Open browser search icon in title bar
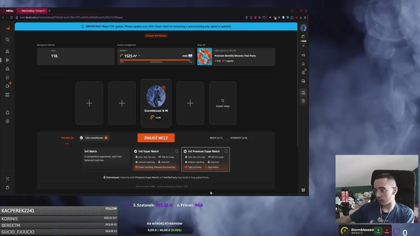420x236 pixels. (292, 11)
